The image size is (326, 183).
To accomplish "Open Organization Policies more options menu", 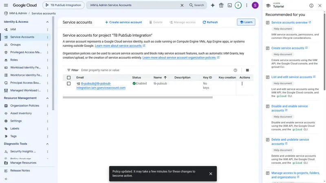I will click(47, 106).
